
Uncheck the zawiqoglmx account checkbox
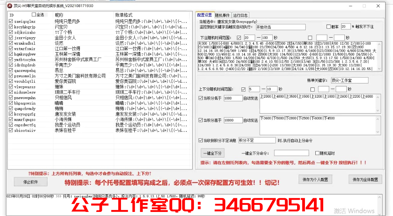coord(11,21)
